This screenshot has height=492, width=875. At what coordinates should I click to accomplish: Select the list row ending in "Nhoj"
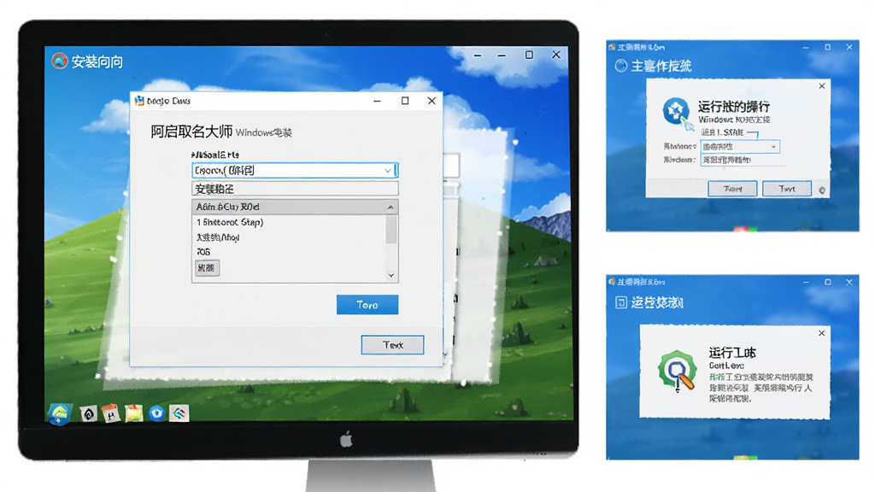288,237
